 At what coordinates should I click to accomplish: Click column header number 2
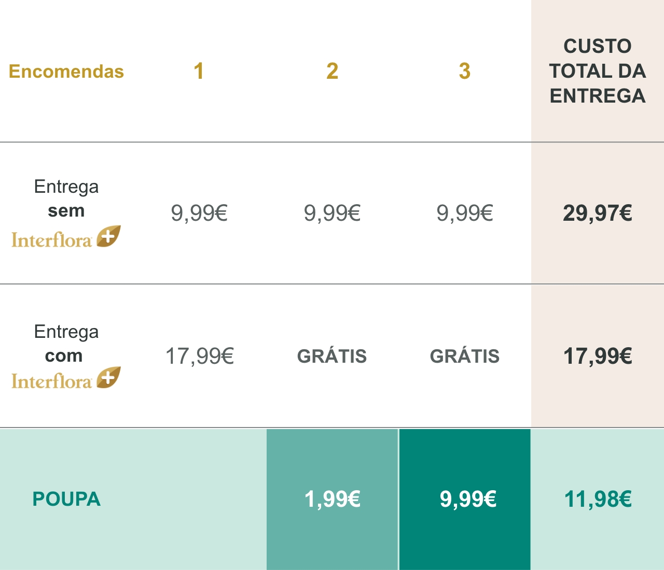click(x=332, y=71)
